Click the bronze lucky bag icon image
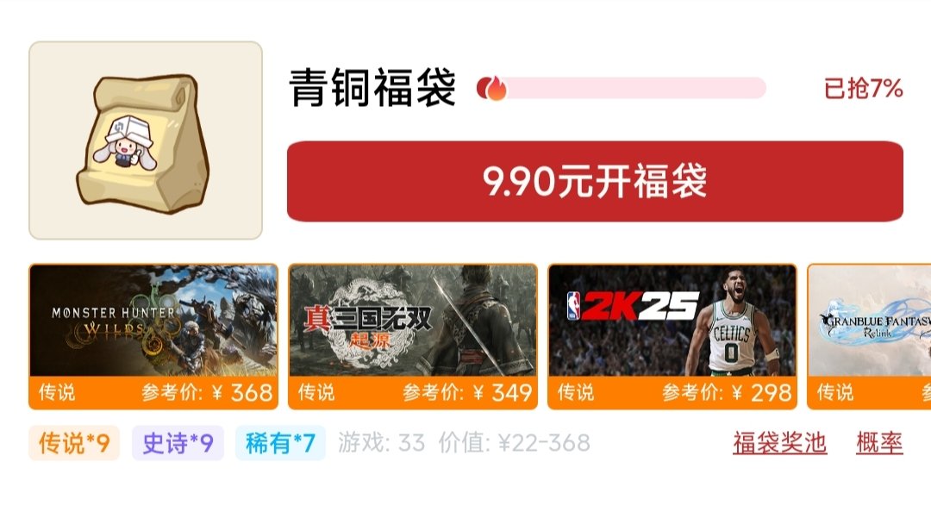 point(146,140)
